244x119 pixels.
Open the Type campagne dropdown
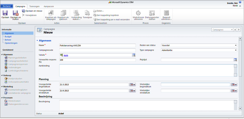[236, 50]
